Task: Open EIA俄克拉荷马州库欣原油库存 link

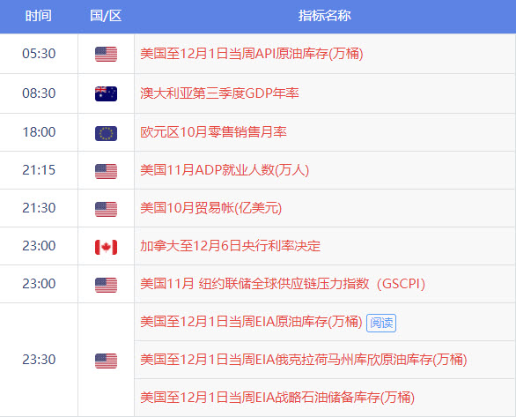Action: click(x=304, y=360)
